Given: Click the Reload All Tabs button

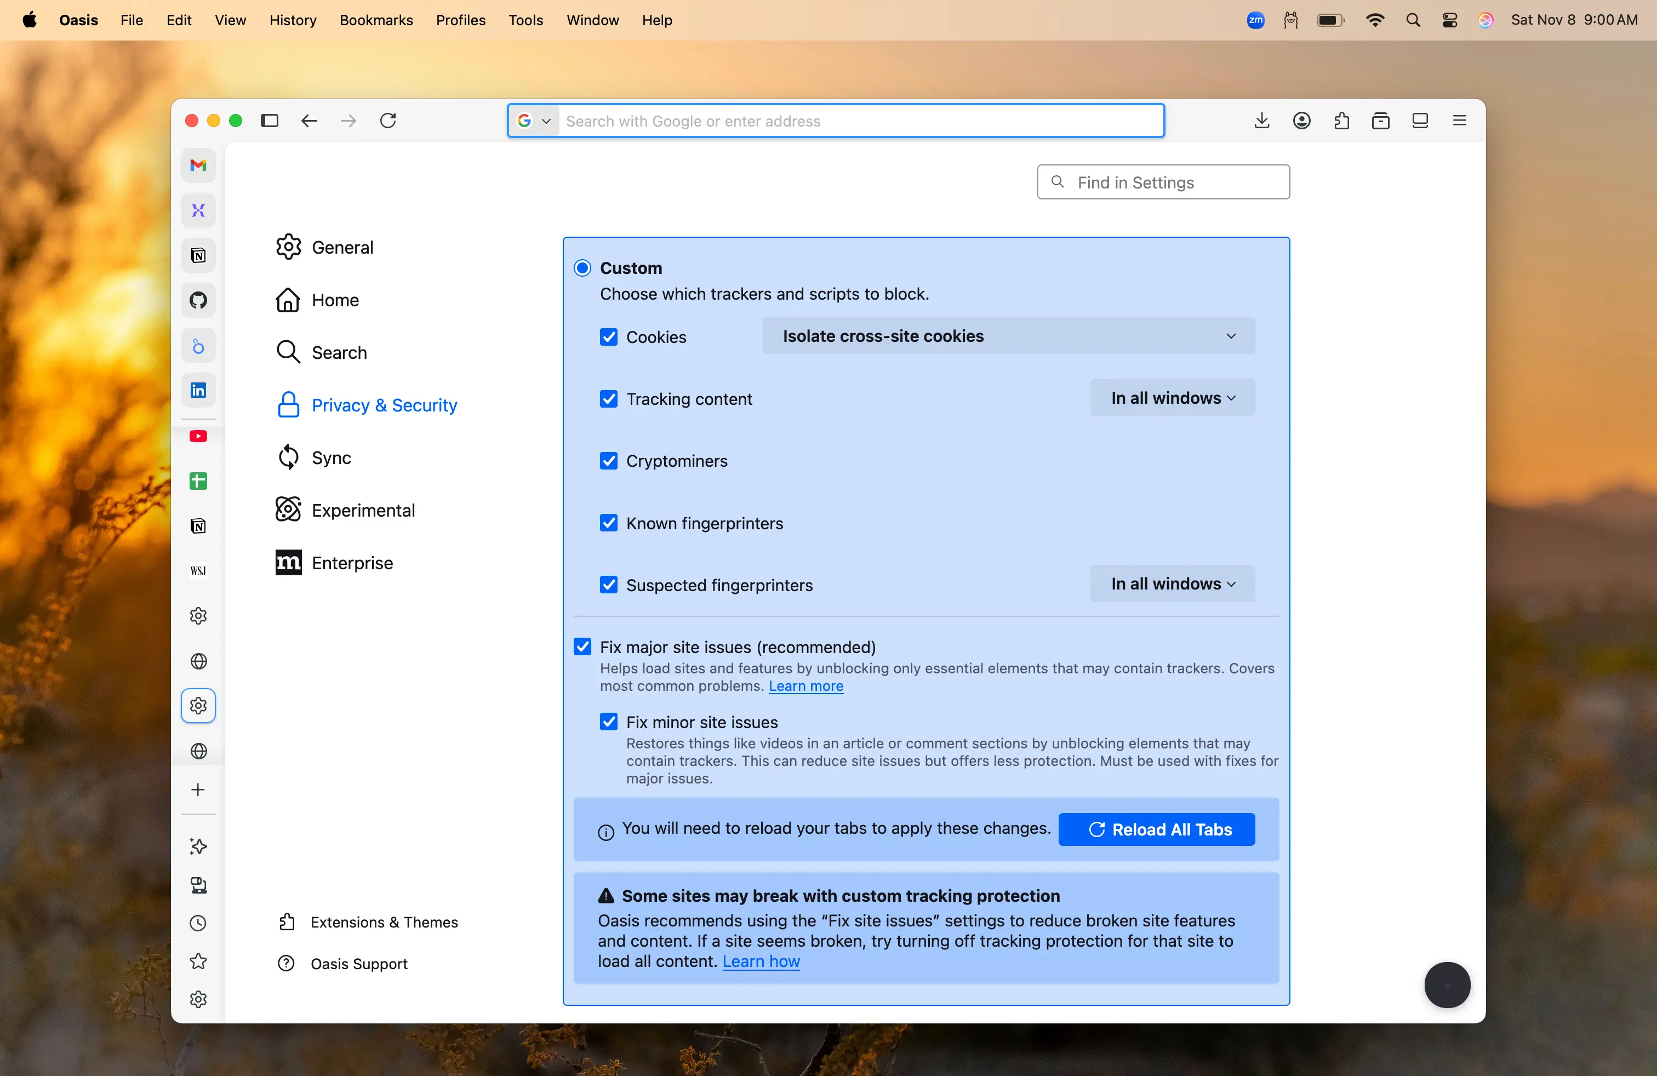Looking at the screenshot, I should coord(1156,829).
